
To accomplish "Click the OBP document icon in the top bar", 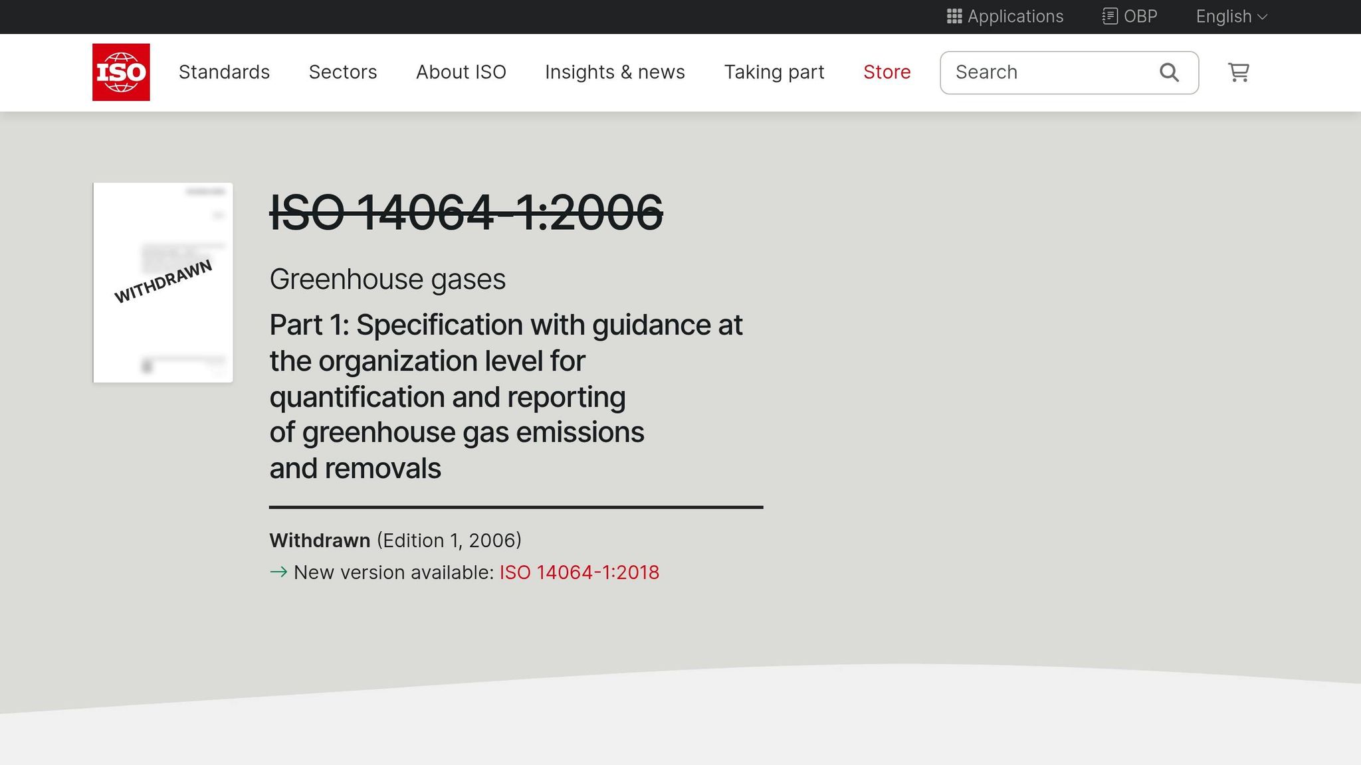I will (x=1109, y=16).
